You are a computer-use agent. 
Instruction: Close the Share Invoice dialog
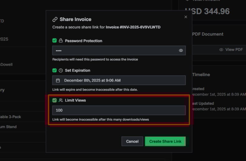pos(186,17)
